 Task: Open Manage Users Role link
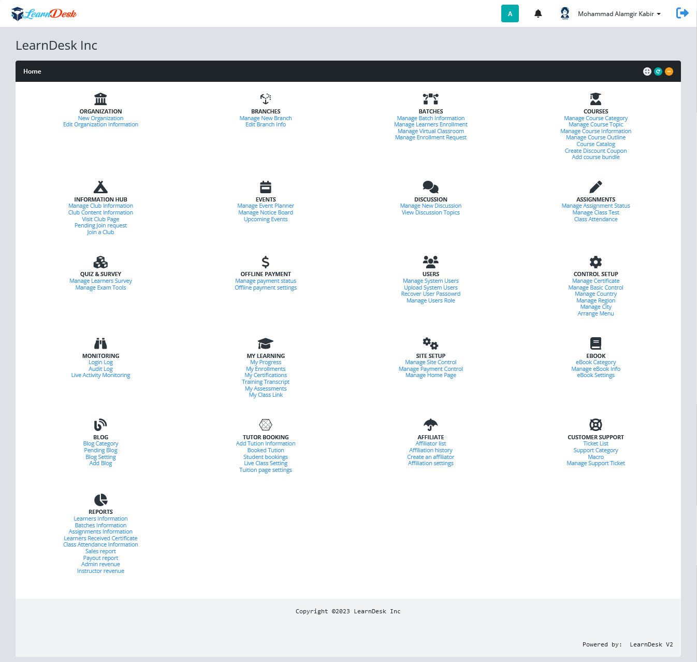click(x=431, y=300)
